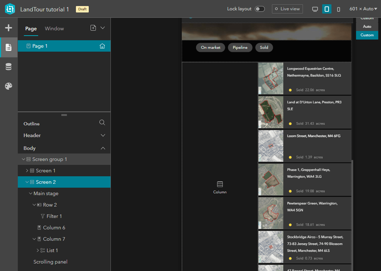Select Filter 1 in outline
This screenshot has height=271, width=381.
pos(64,216)
